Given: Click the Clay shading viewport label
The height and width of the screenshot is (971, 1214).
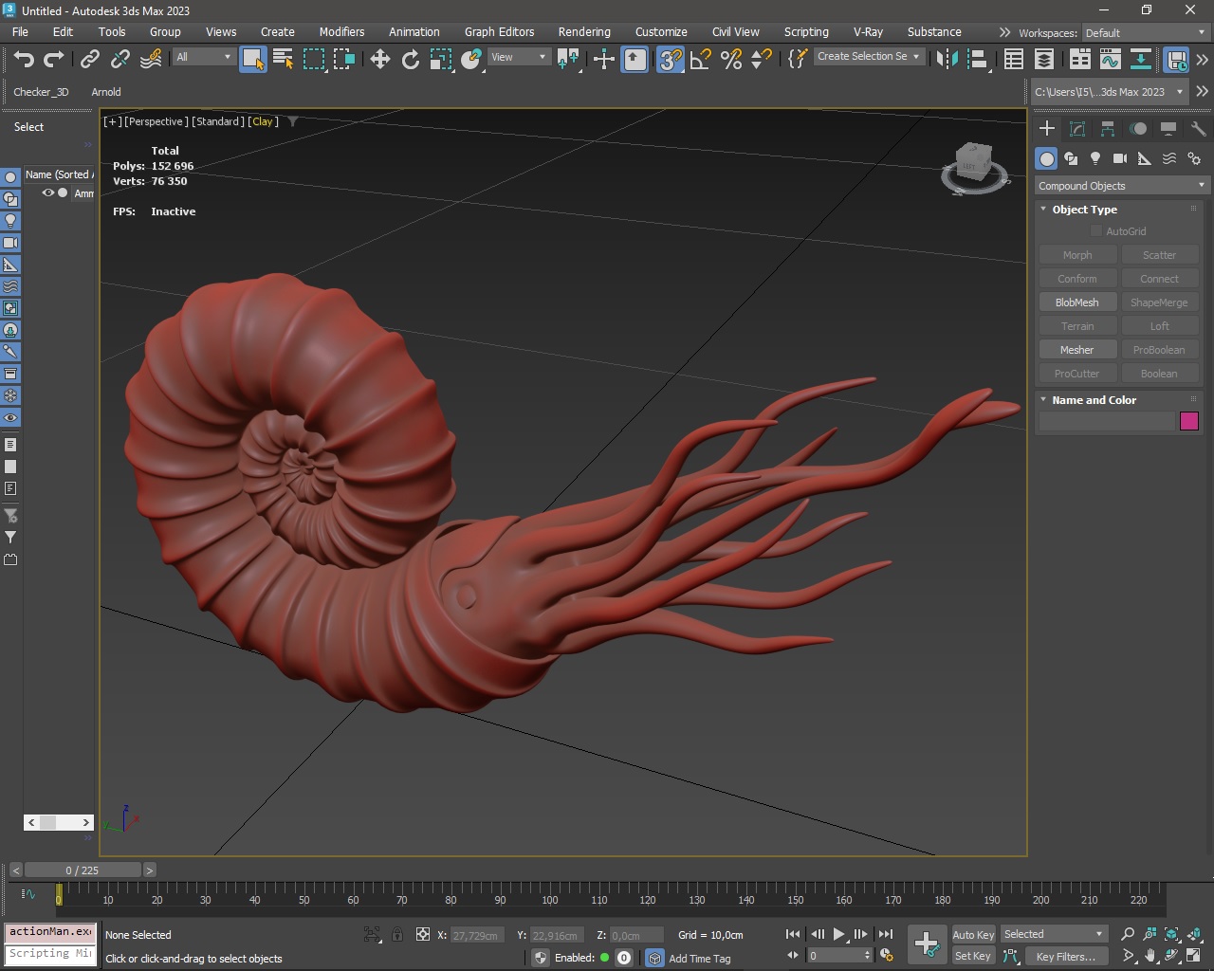Looking at the screenshot, I should pyautogui.click(x=264, y=121).
